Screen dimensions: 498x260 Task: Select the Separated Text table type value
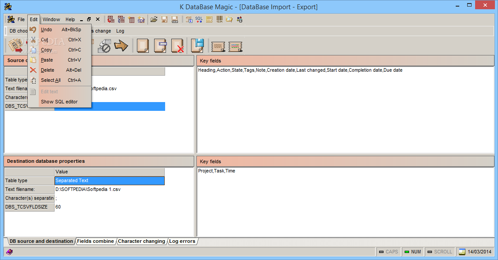[x=110, y=181]
